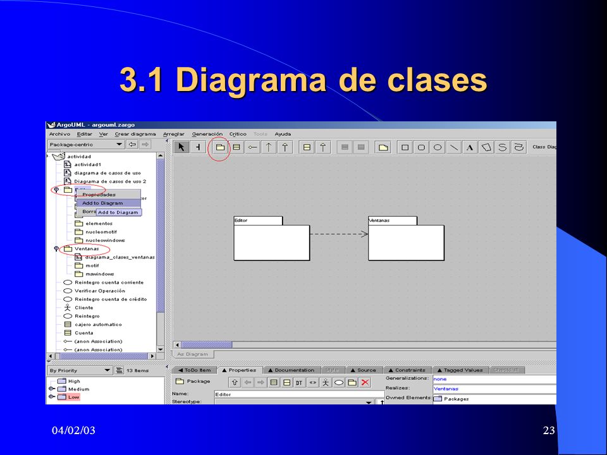Screen dimensions: 607x455
Task: Expand the Low priority folder
Action: click(x=51, y=397)
